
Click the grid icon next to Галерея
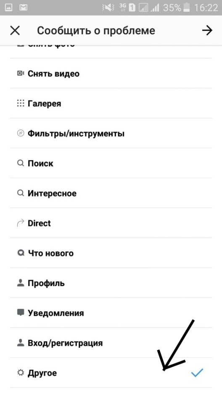click(20, 103)
